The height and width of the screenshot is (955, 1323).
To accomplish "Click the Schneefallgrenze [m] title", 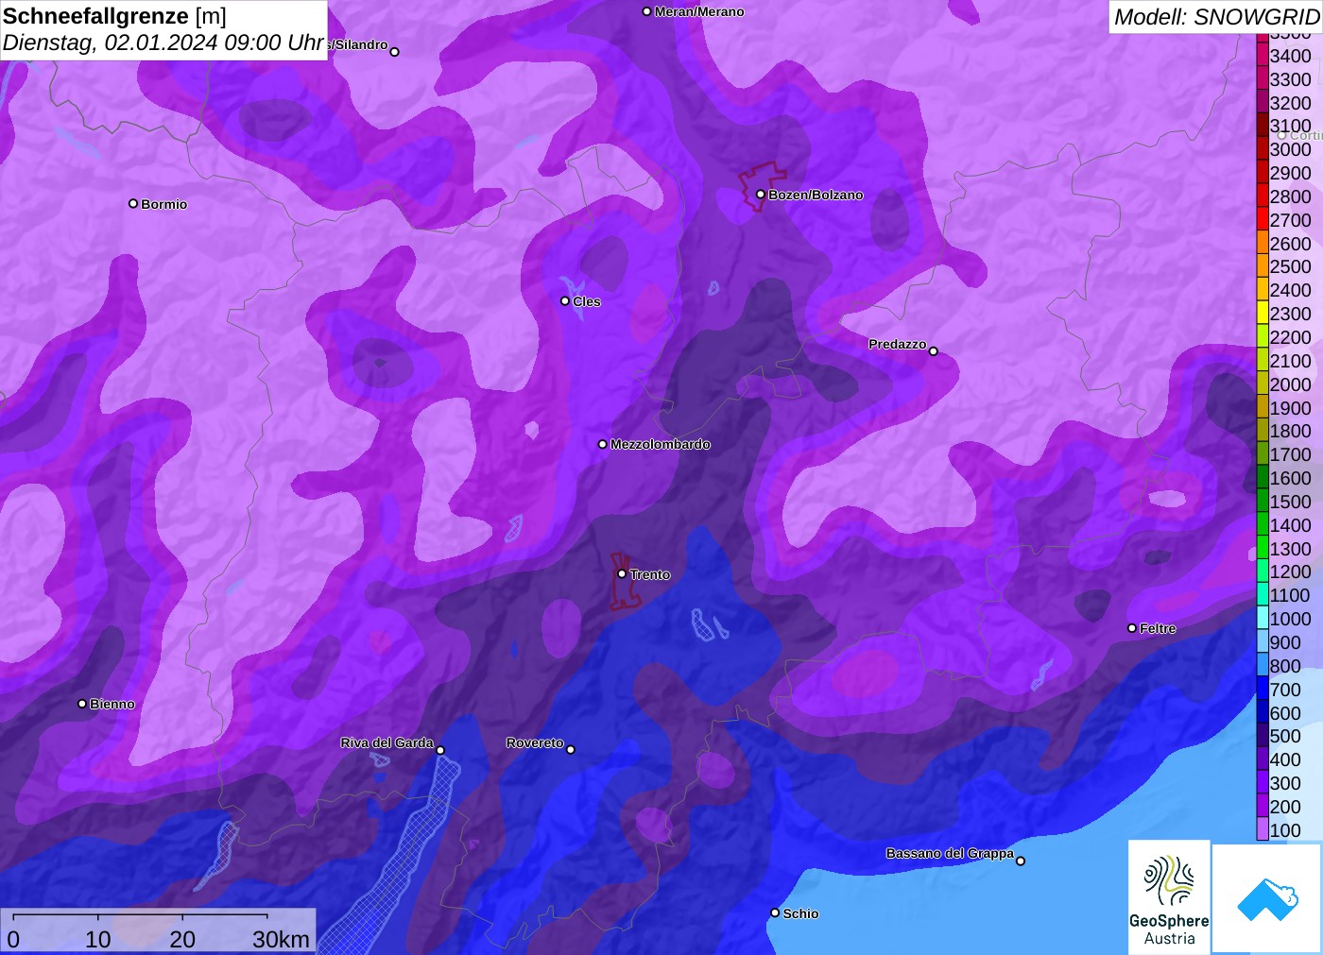I will 114,16.
